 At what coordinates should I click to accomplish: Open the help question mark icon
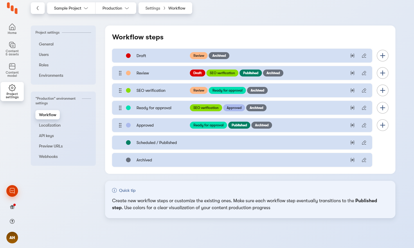(x=12, y=221)
